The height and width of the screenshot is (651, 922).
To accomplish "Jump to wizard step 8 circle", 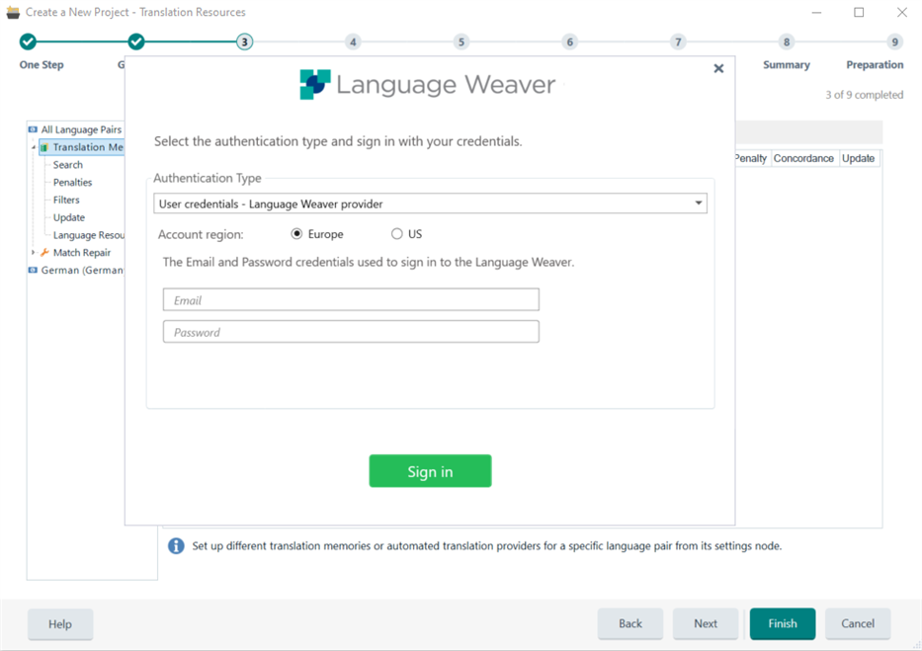I will click(787, 41).
